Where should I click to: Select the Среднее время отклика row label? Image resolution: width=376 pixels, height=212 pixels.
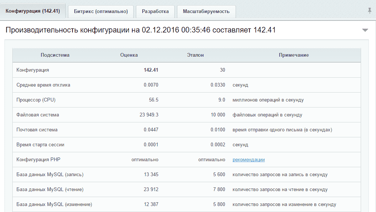43,85
